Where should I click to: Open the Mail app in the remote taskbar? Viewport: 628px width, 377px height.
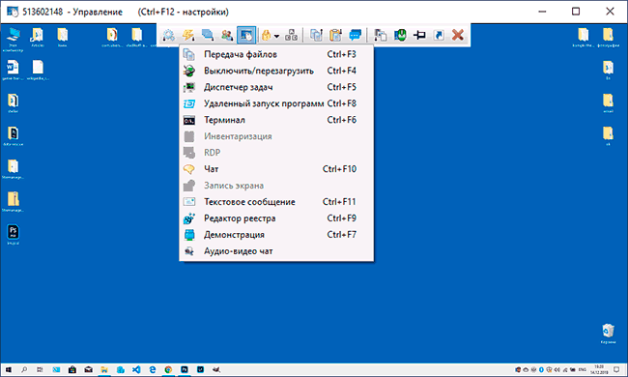coord(89,370)
